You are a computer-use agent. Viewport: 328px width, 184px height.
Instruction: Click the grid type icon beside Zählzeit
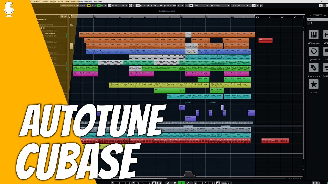point(212,6)
